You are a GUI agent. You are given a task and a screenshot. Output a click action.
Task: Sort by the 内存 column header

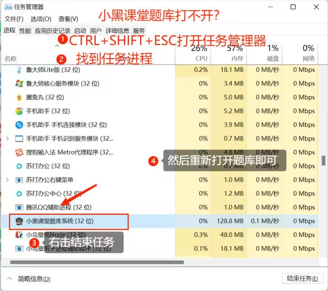click(228, 54)
